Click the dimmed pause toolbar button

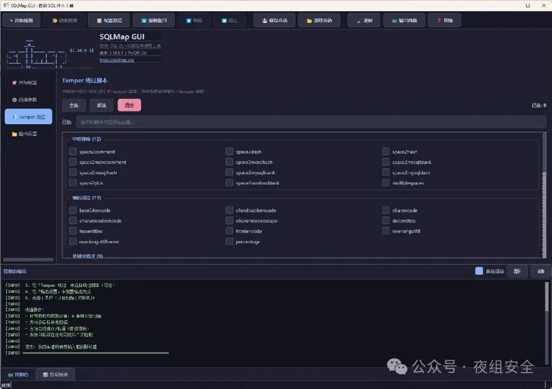(x=194, y=20)
